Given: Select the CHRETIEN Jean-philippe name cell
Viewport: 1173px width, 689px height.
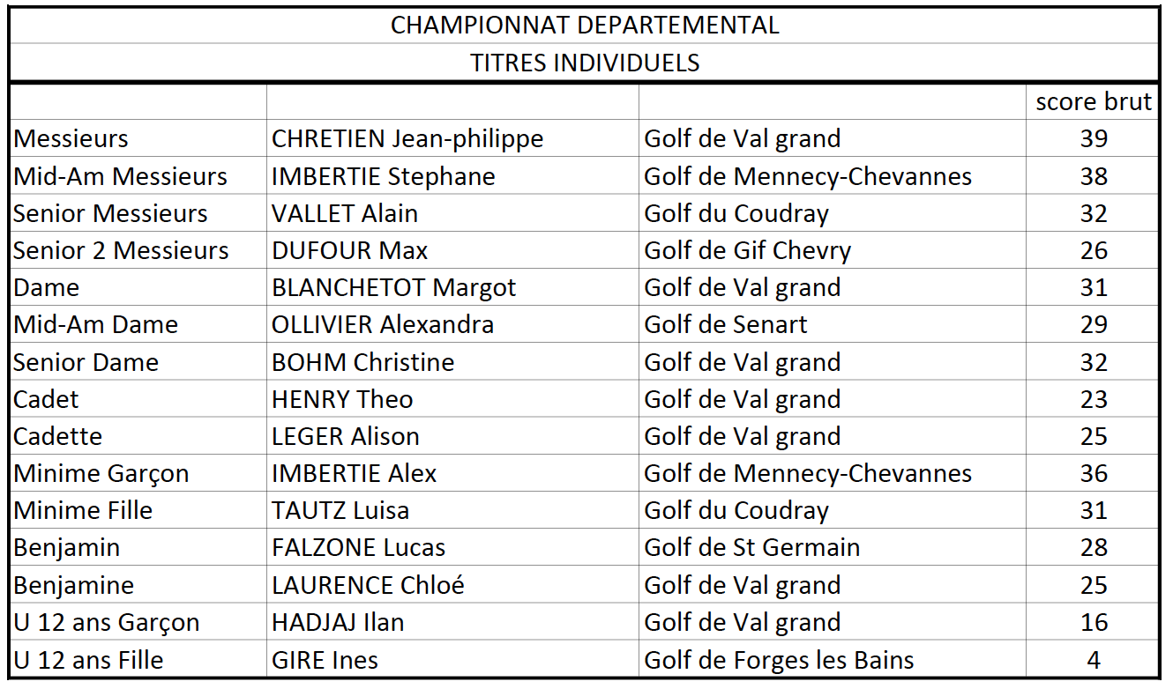Looking at the screenshot, I should tap(407, 139).
